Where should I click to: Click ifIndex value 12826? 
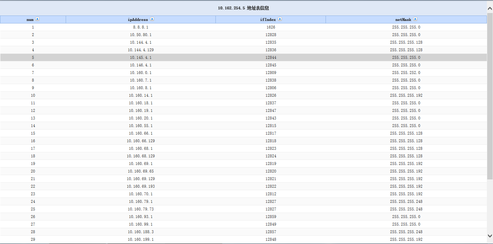click(x=271, y=95)
